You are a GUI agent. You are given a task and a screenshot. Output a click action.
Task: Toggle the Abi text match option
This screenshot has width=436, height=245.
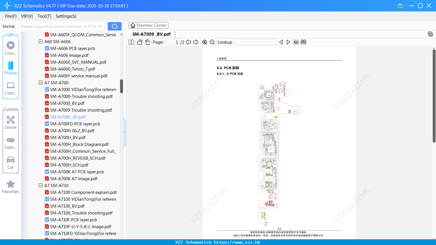pyautogui.click(x=296, y=42)
